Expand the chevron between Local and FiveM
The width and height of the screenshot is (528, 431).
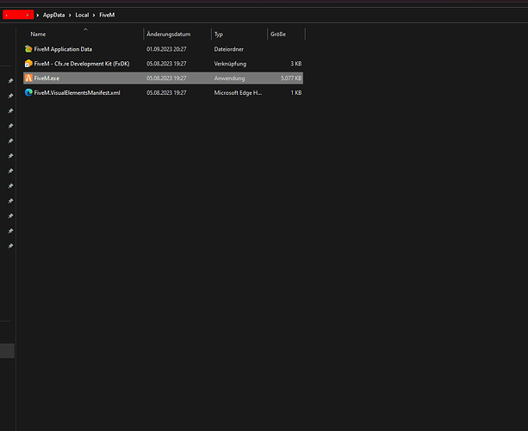[x=95, y=15]
